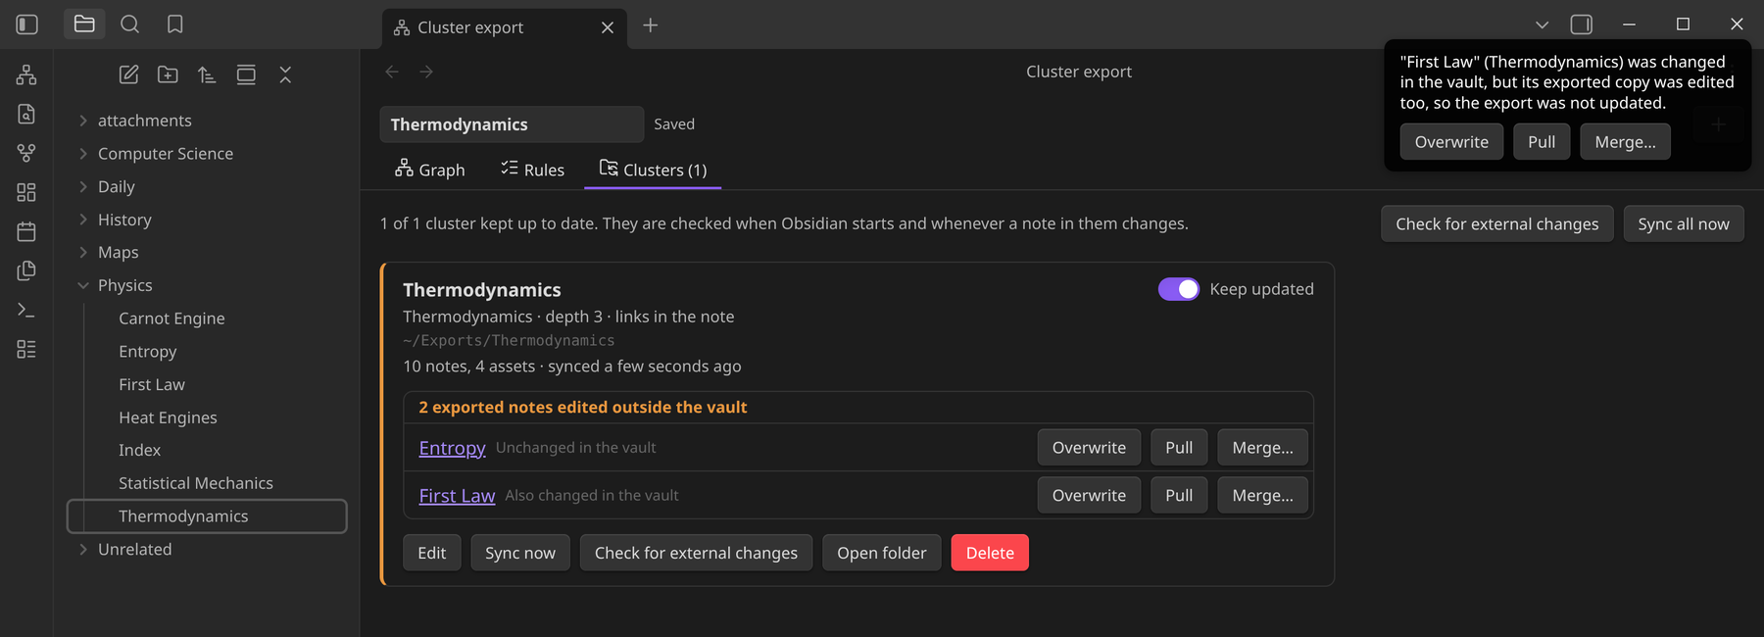Open graph view ribbon icon
The height and width of the screenshot is (637, 1764).
point(26,153)
